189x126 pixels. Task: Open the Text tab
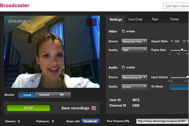click(155, 19)
